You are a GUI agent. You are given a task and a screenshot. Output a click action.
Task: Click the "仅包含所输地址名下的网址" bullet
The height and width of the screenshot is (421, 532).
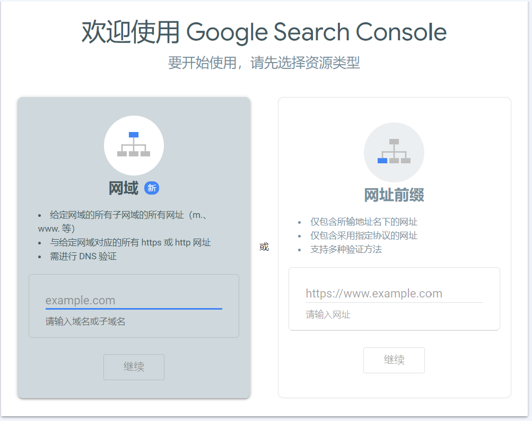[364, 222]
